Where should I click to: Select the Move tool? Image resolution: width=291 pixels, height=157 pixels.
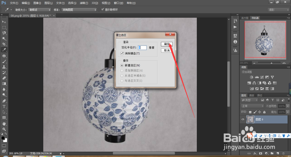pyautogui.click(x=4, y=22)
